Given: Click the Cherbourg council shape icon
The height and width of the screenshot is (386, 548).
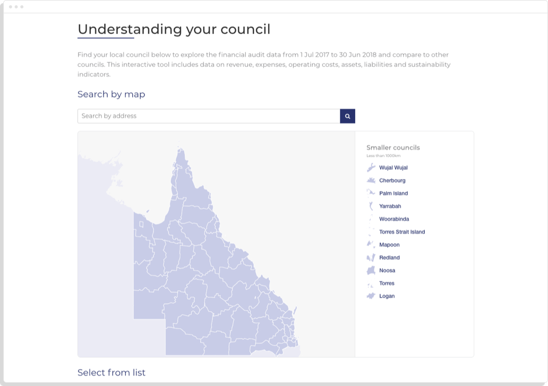Looking at the screenshot, I should pos(370,180).
